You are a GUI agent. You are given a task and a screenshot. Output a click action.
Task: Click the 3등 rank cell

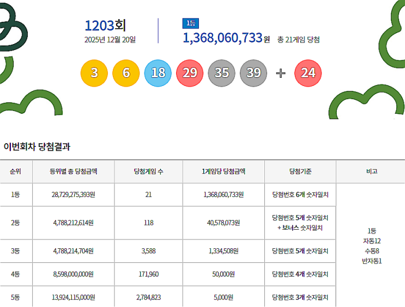pyautogui.click(x=15, y=251)
